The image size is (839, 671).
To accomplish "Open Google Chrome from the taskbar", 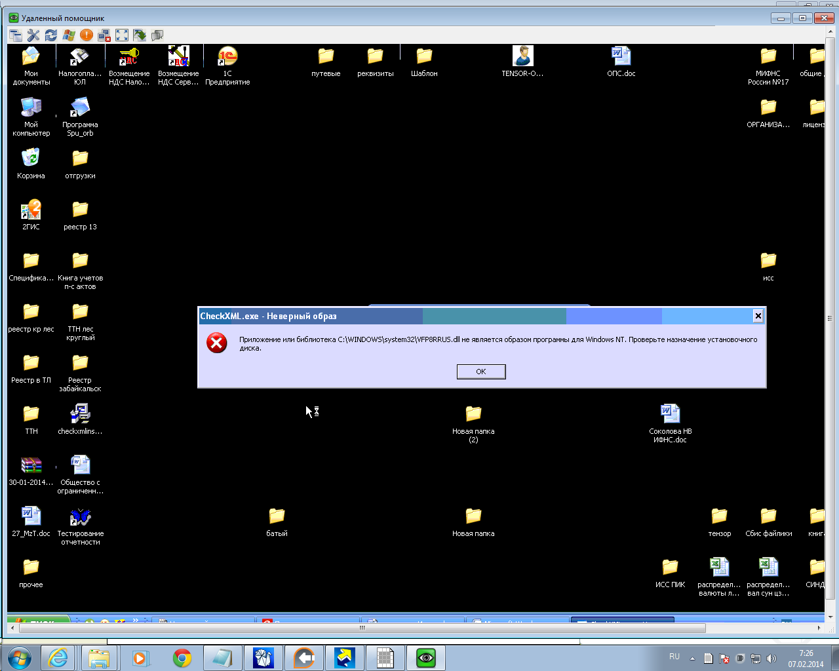I will tap(182, 658).
